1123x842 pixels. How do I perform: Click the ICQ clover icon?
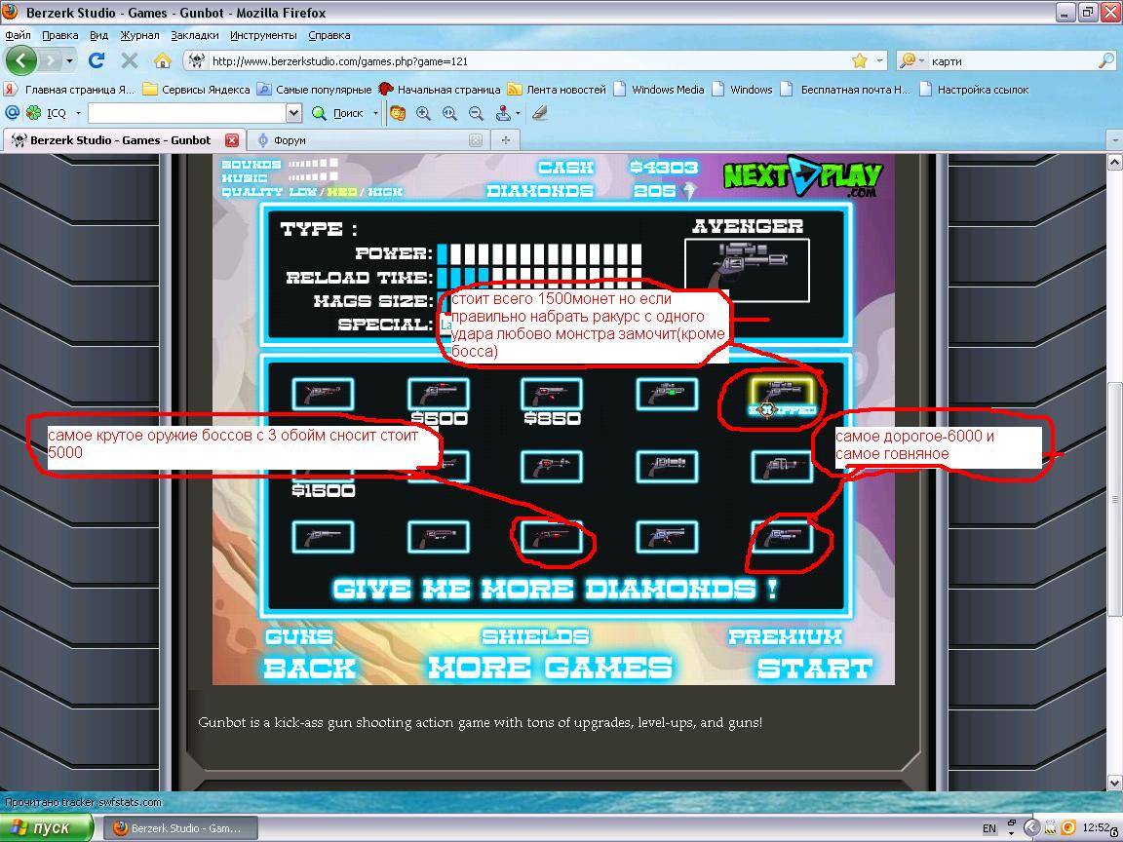coord(34,112)
